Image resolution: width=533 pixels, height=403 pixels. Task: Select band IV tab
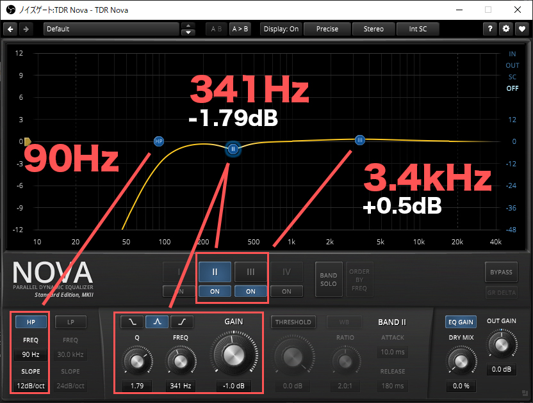tap(286, 272)
